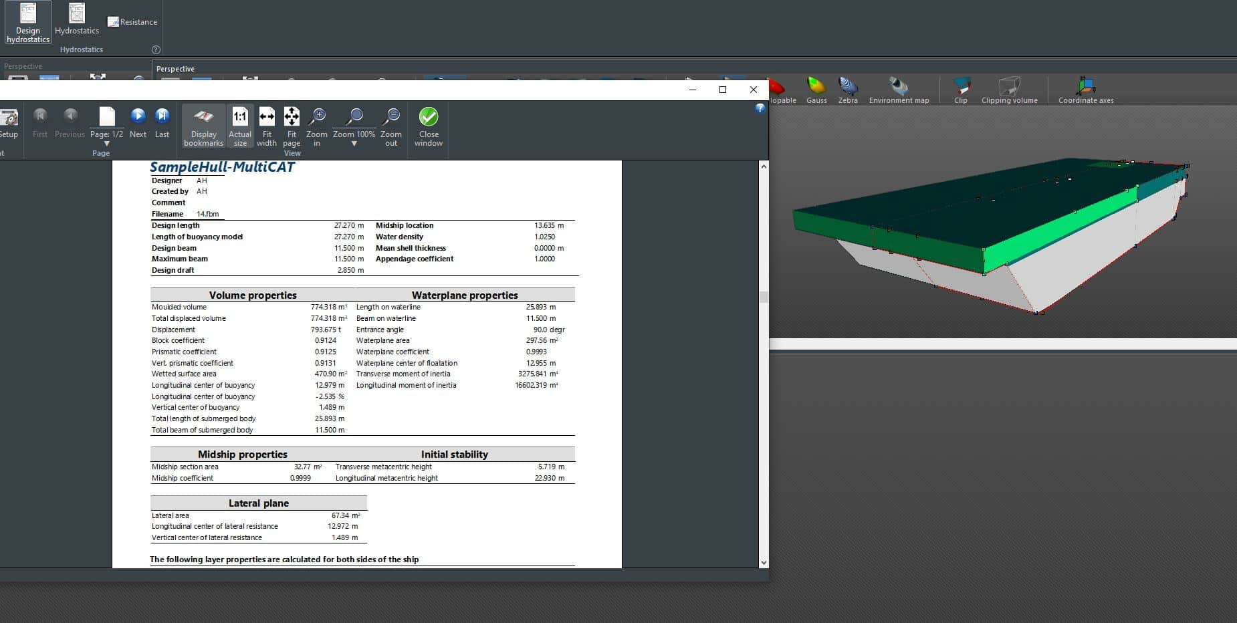Open the Design hydrostatics report
Viewport: 1237px width, 623px height.
28,23
